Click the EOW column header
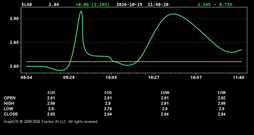The width and height of the screenshot is (254, 135). click(165, 93)
